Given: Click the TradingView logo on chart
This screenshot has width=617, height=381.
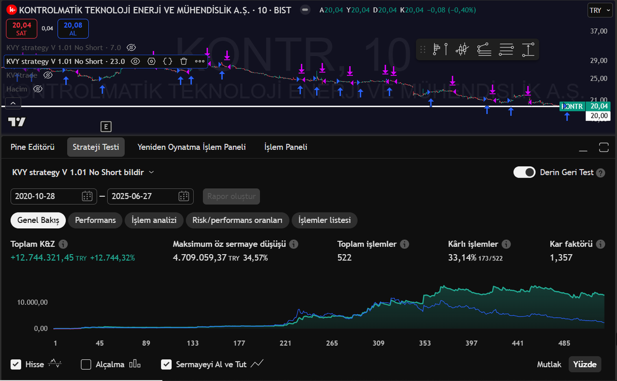Looking at the screenshot, I should 16,122.
